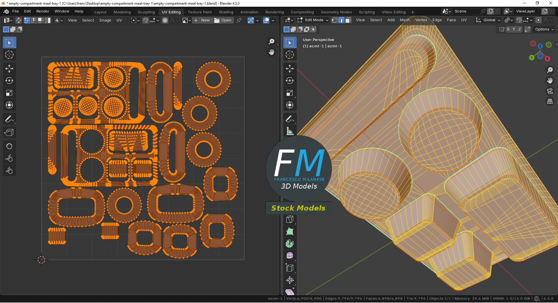This screenshot has width=558, height=303.
Task: Select the Measure tool in 3D viewport
Action: pos(290,131)
